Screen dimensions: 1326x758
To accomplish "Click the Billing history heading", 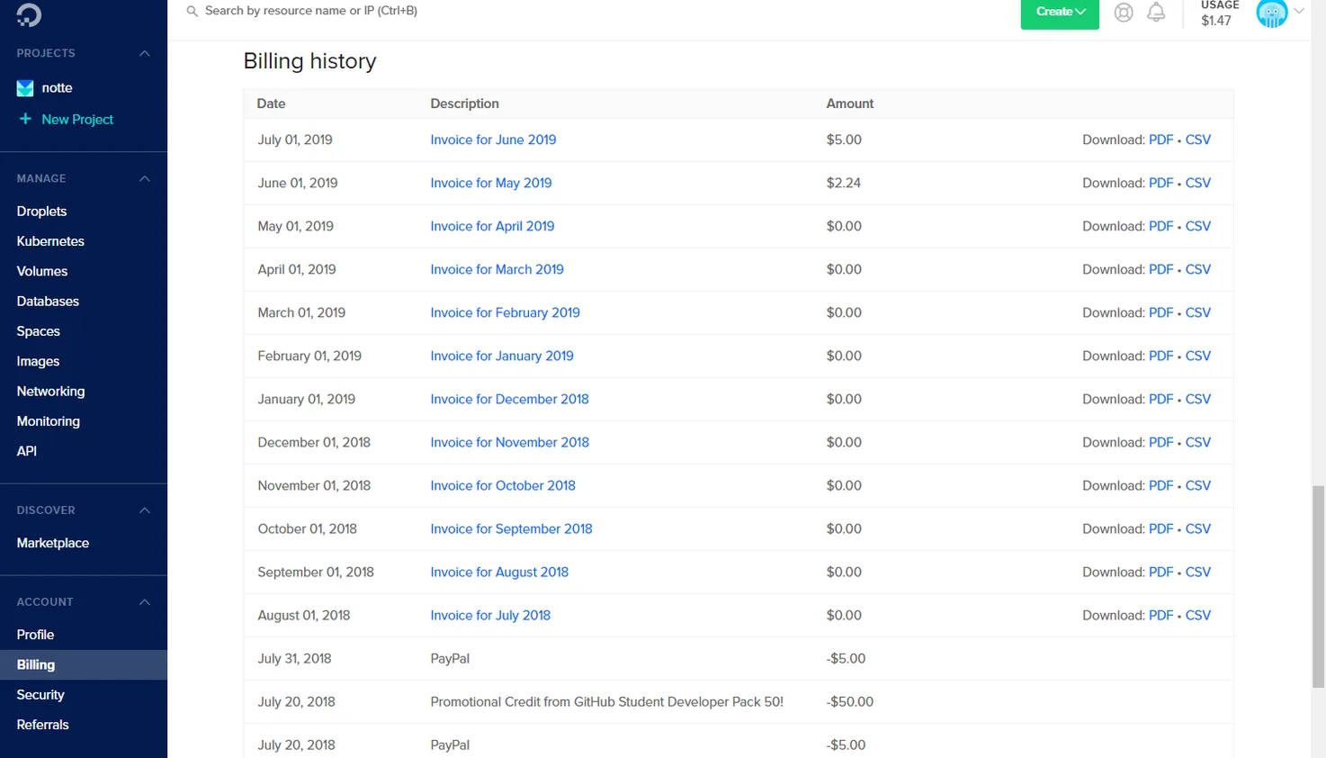I will coord(309,61).
